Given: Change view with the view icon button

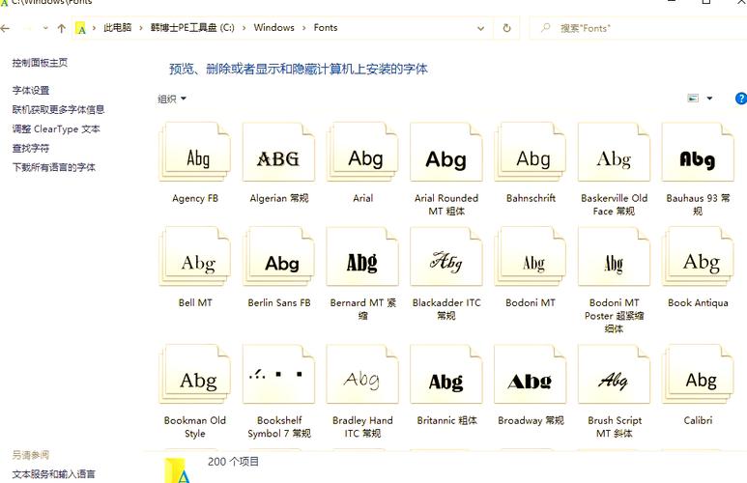Looking at the screenshot, I should 693,99.
